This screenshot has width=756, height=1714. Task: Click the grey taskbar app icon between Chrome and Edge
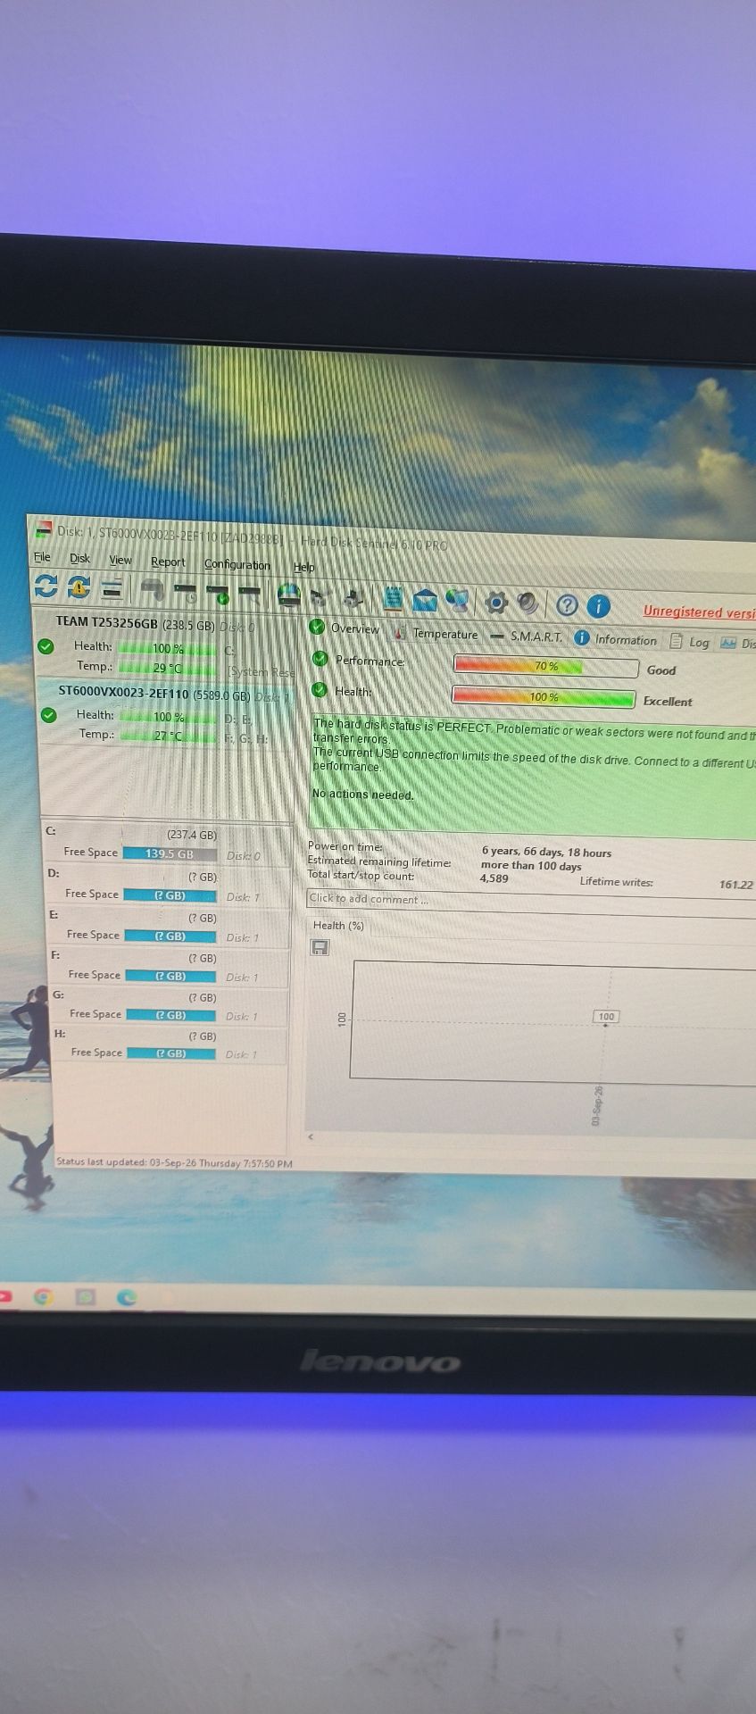(86, 1297)
